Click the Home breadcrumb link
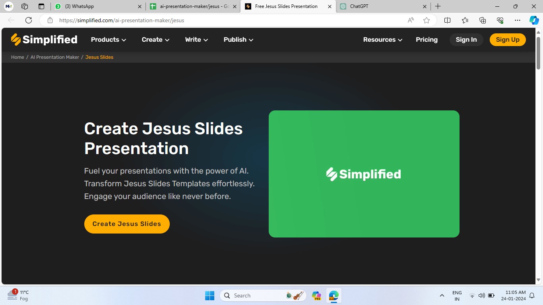 click(x=17, y=57)
